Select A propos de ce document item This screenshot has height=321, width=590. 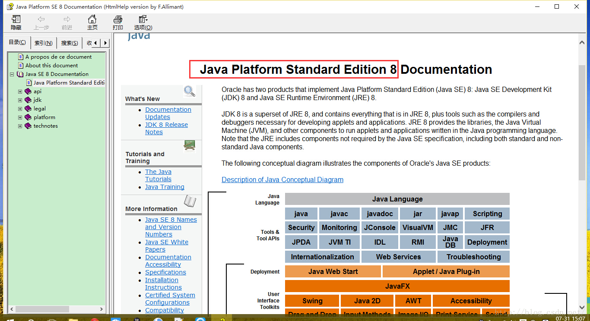pos(58,57)
